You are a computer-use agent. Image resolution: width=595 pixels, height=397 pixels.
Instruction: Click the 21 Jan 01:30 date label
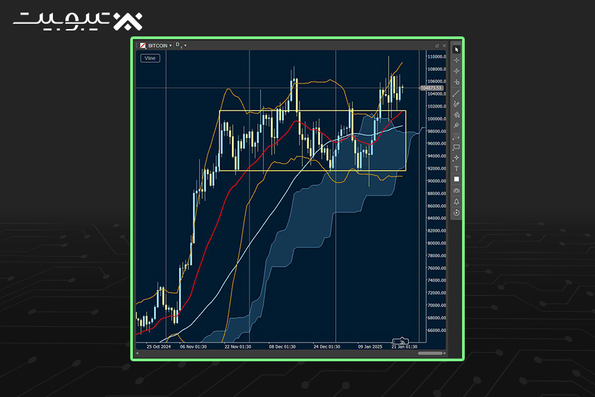point(405,347)
